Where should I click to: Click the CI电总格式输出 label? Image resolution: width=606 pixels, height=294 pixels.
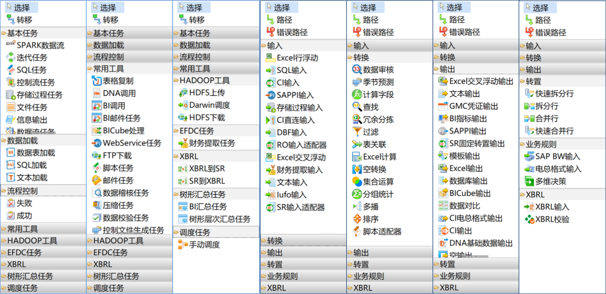[476, 218]
